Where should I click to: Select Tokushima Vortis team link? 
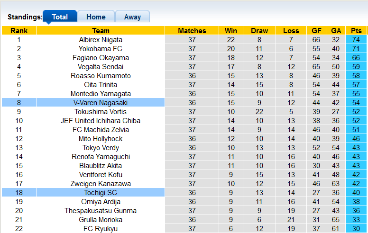pyautogui.click(x=101, y=112)
